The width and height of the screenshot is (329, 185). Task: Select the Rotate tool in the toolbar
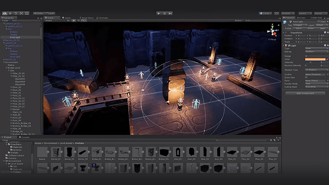click(x=16, y=13)
